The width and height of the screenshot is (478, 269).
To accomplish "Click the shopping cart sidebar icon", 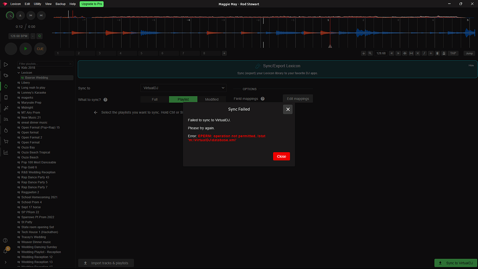I will (x=6, y=141).
